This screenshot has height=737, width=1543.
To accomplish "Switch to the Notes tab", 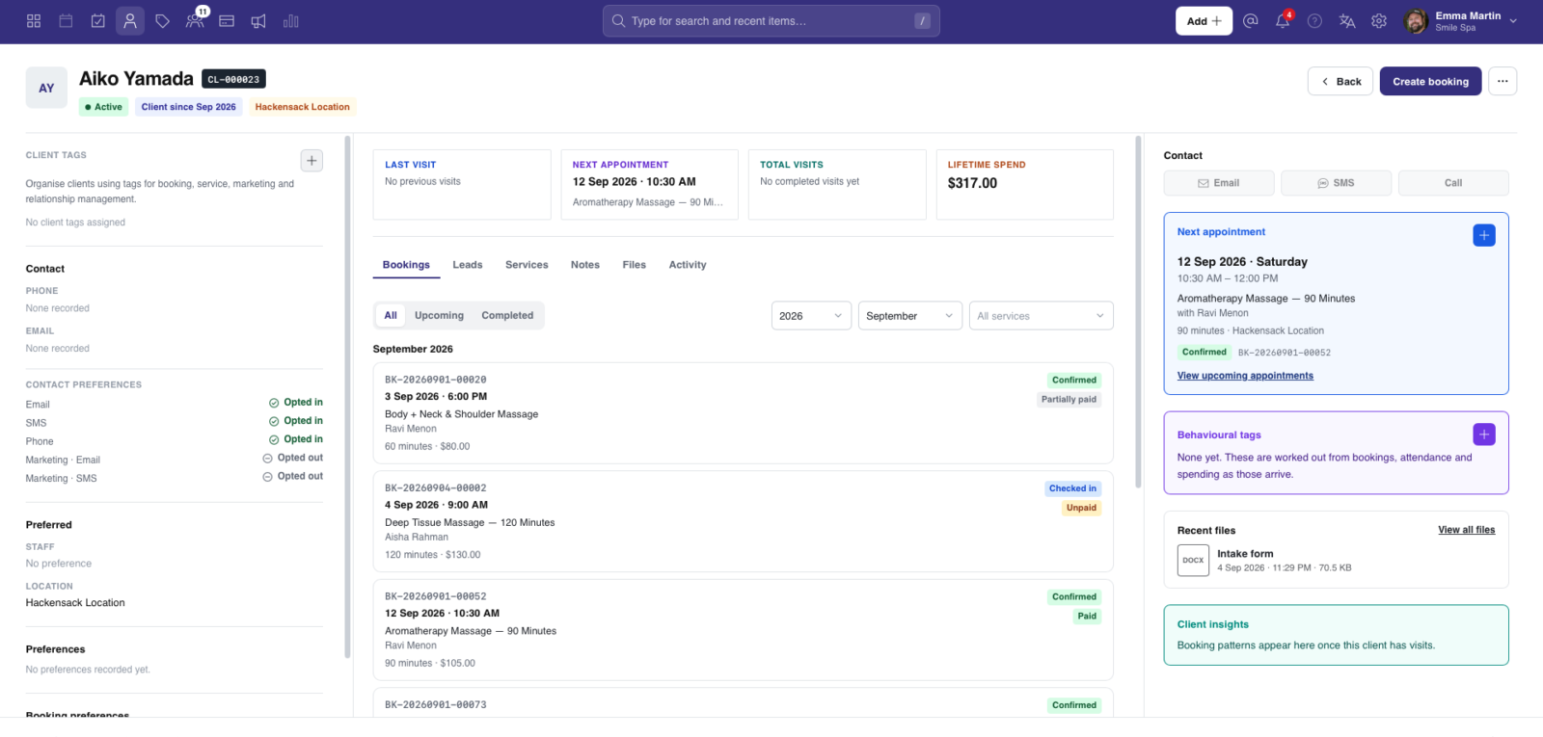I will pos(585,265).
